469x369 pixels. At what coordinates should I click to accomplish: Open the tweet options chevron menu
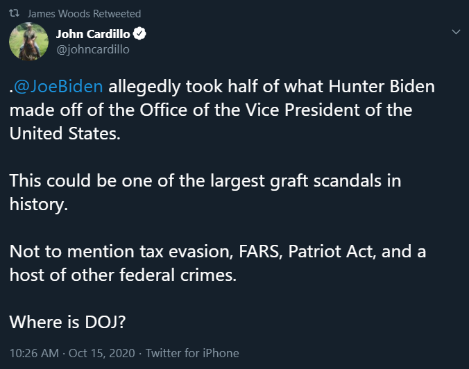pyautogui.click(x=456, y=32)
